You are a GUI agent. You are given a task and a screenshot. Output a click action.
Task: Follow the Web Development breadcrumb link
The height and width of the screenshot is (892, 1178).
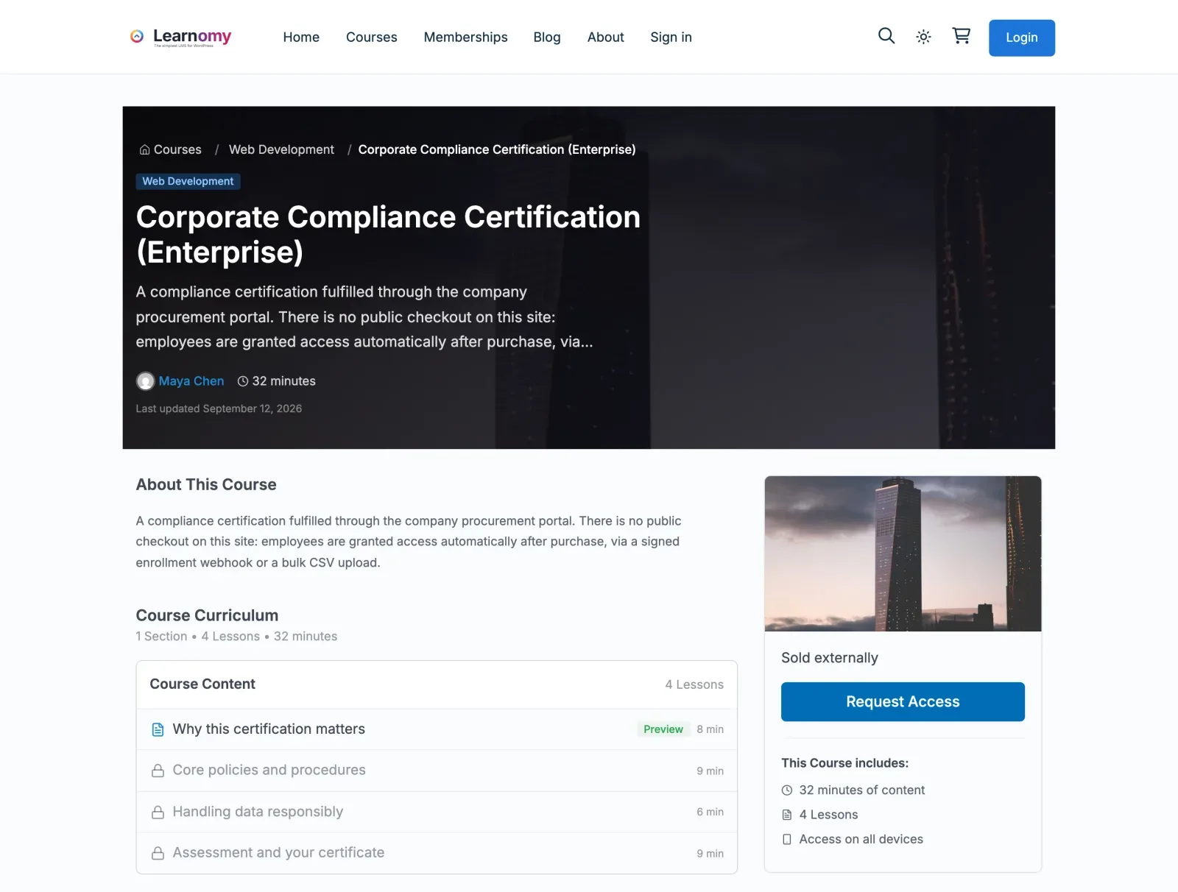tap(281, 149)
